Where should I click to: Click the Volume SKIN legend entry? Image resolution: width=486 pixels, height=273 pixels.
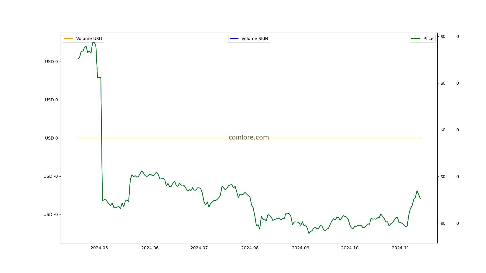249,39
